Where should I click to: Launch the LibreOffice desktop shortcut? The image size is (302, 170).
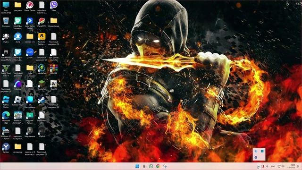pos(42,118)
